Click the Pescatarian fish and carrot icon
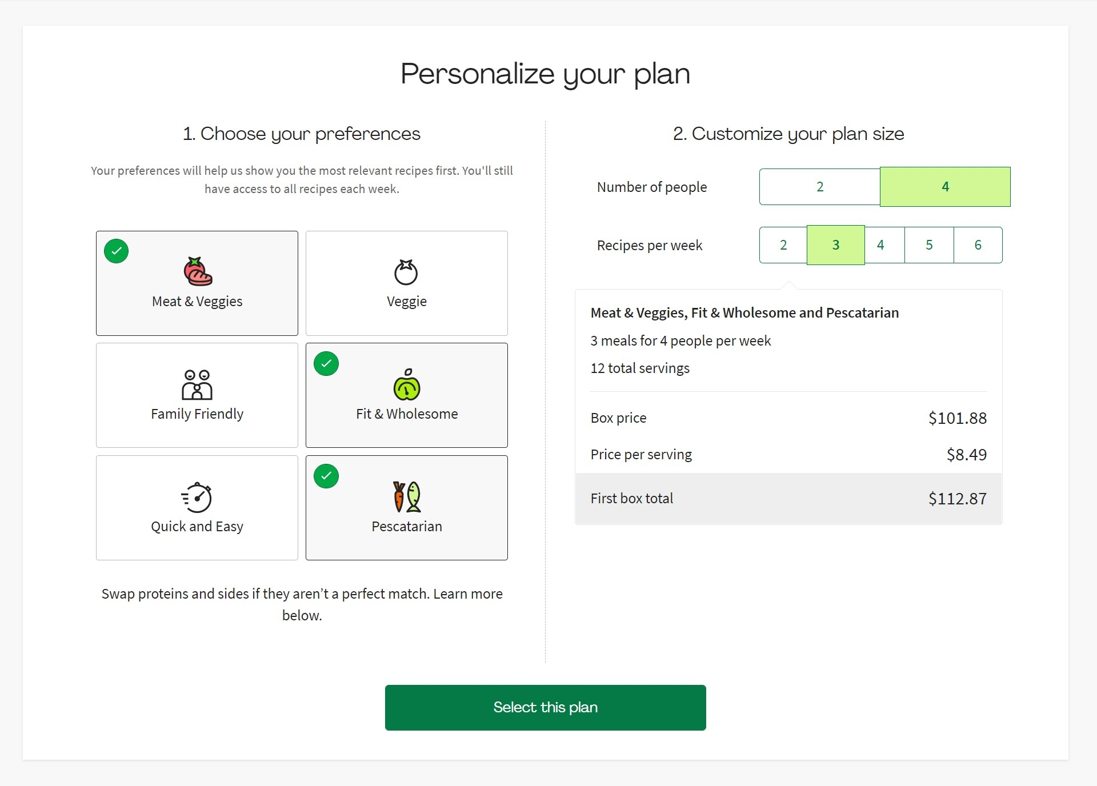The height and width of the screenshot is (786, 1097). [x=406, y=497]
